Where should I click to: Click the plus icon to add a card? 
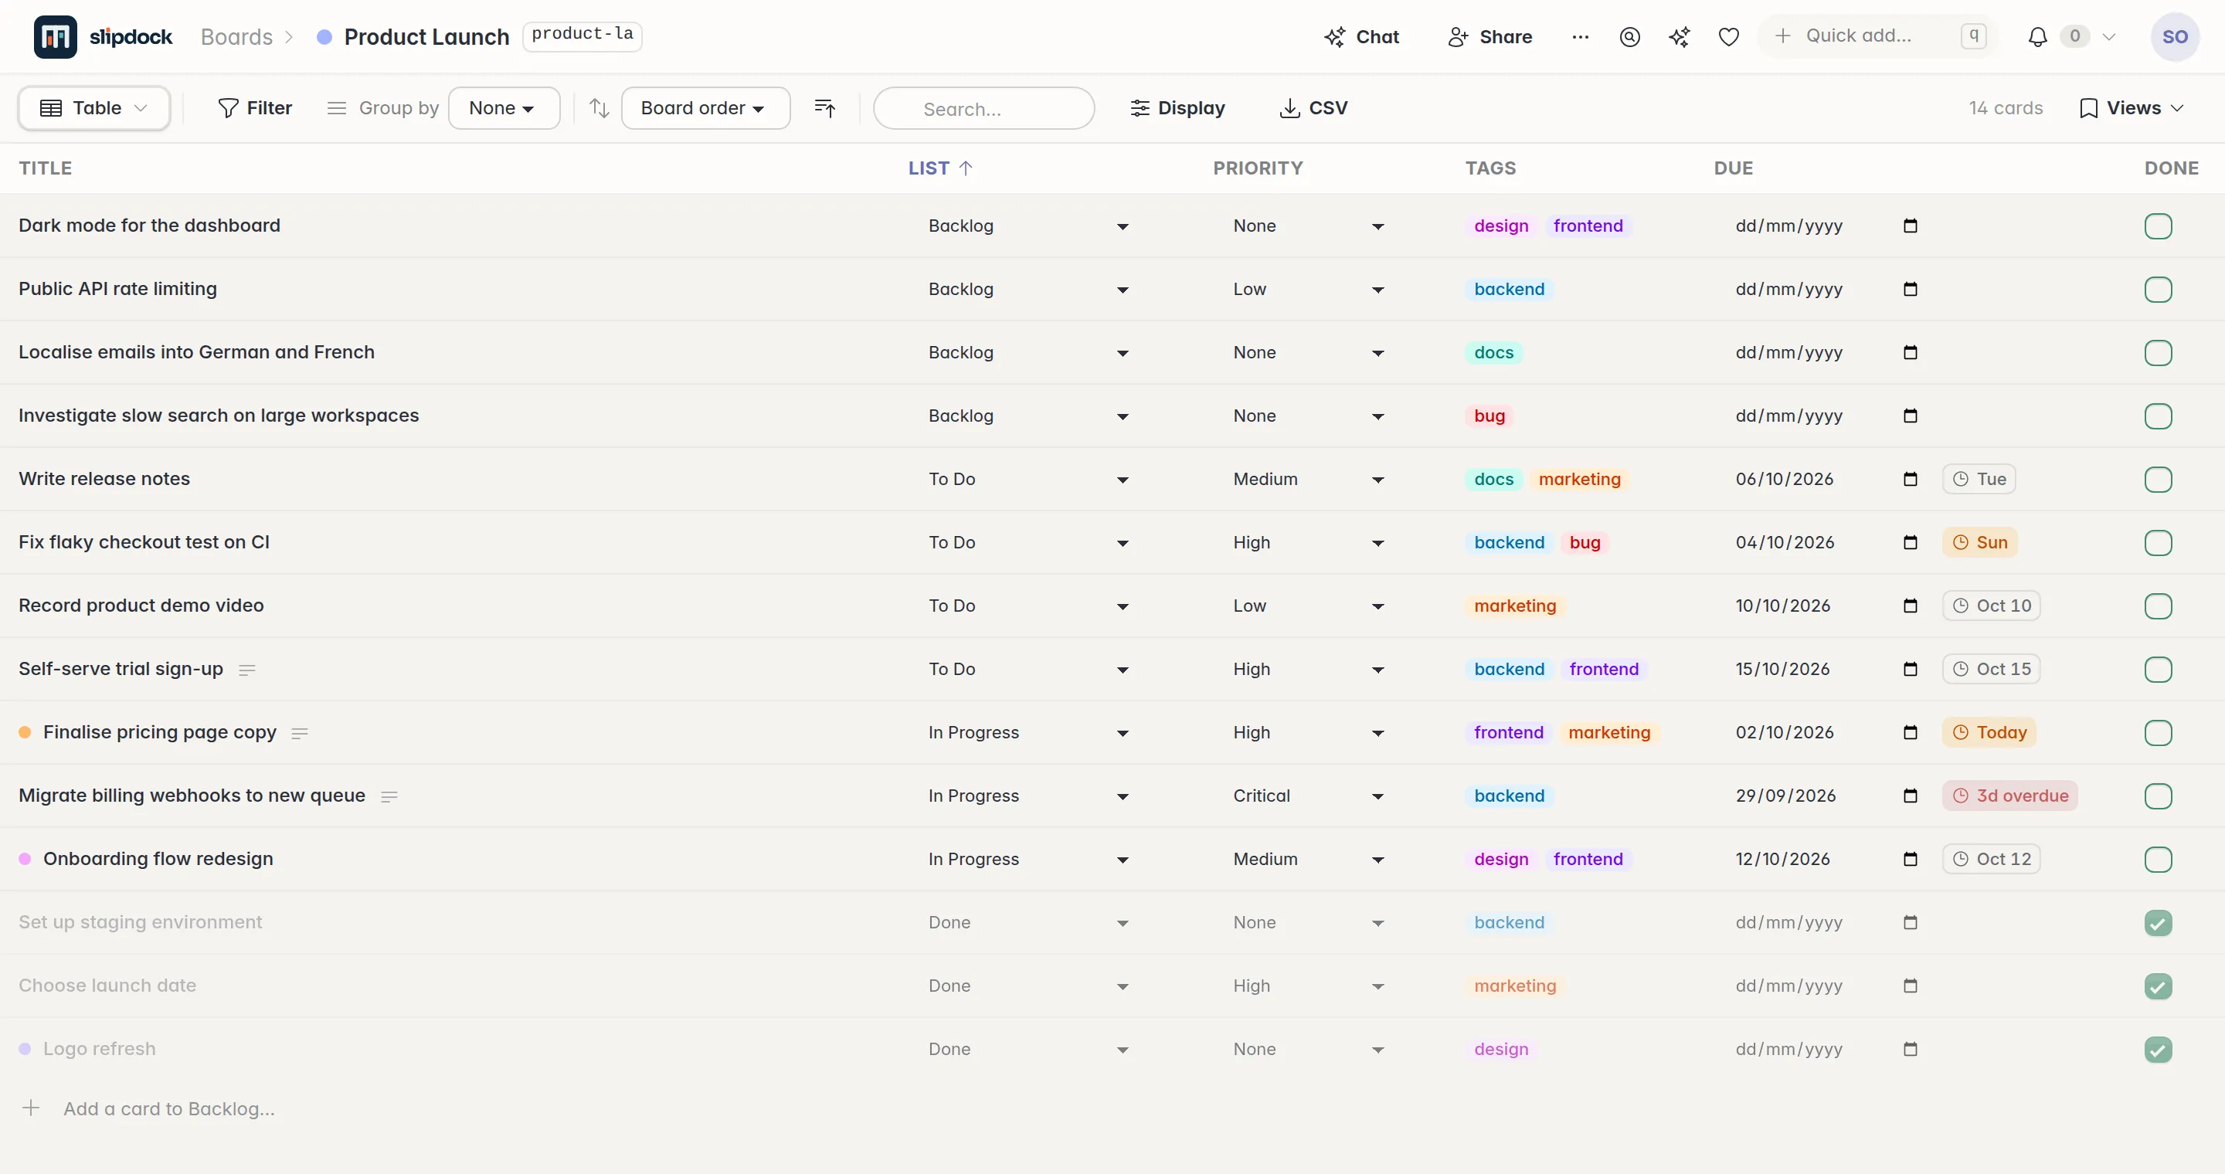[31, 1108]
